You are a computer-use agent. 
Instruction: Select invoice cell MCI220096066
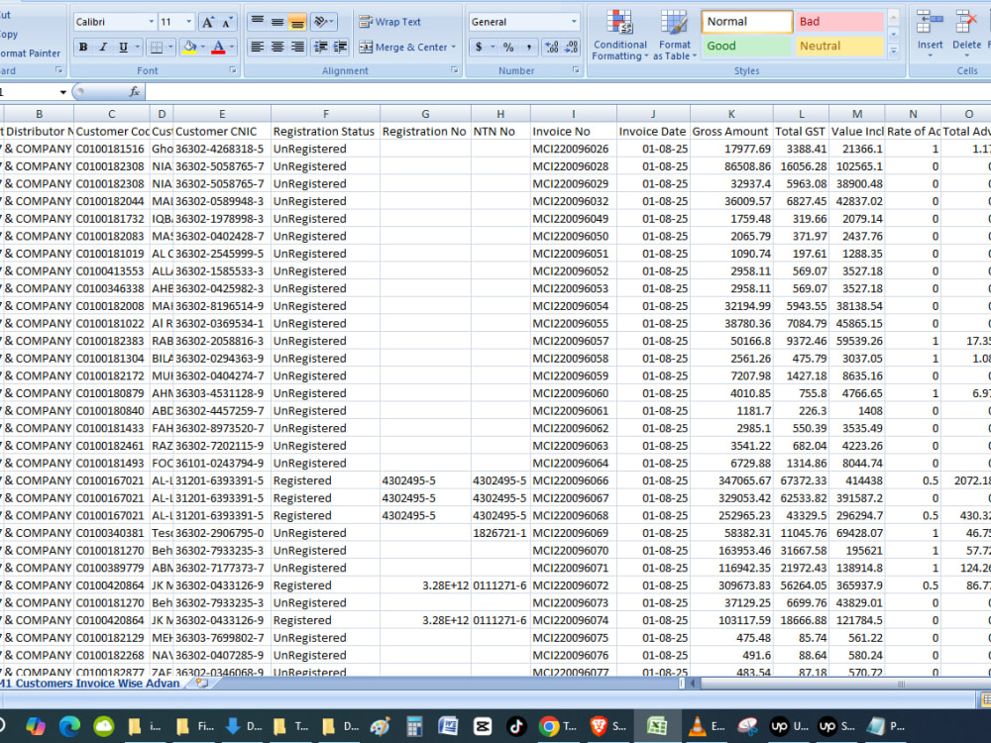coord(573,480)
